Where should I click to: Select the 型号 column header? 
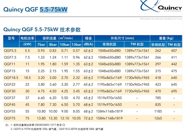11,38
